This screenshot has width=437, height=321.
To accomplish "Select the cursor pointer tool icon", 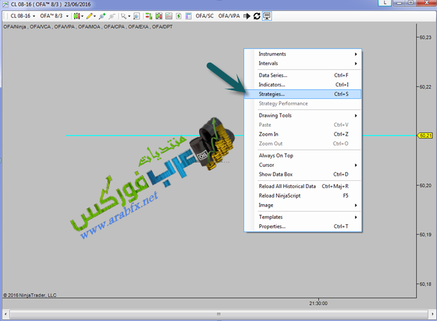I will click(123, 16).
